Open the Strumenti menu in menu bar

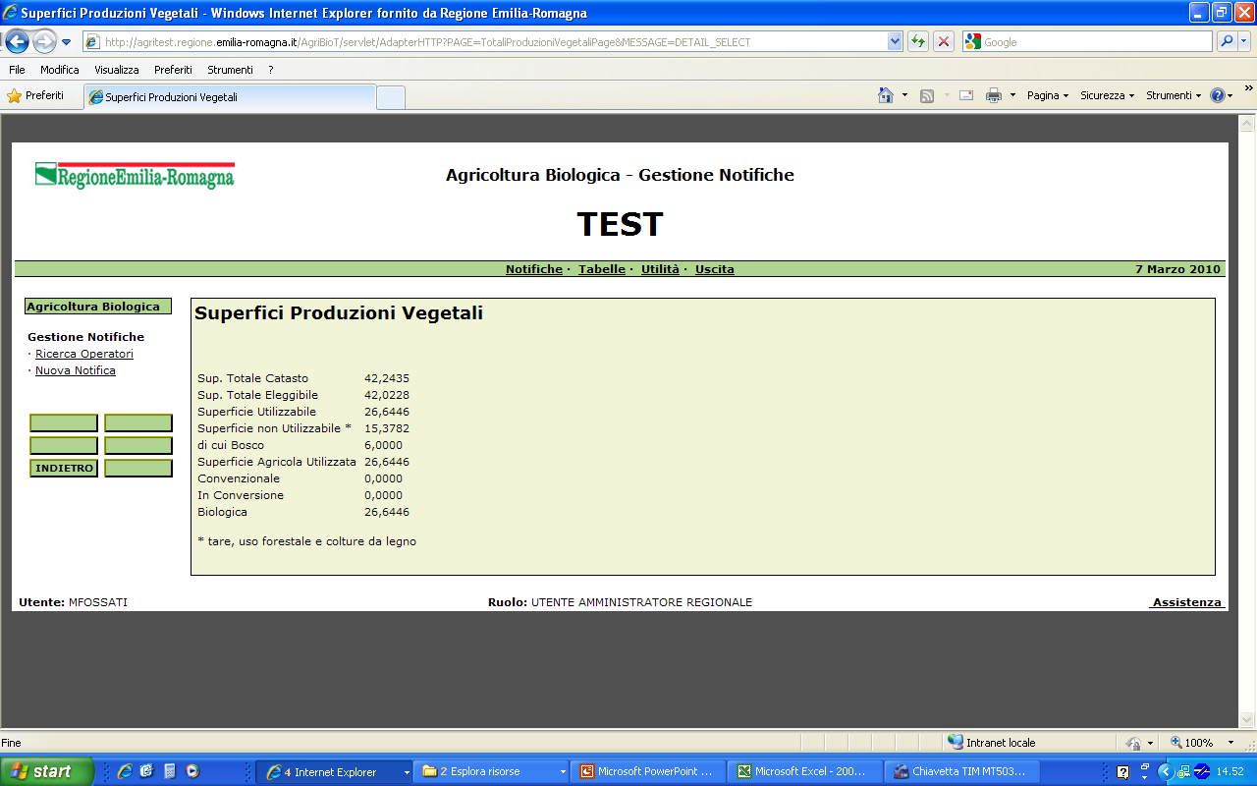point(230,70)
